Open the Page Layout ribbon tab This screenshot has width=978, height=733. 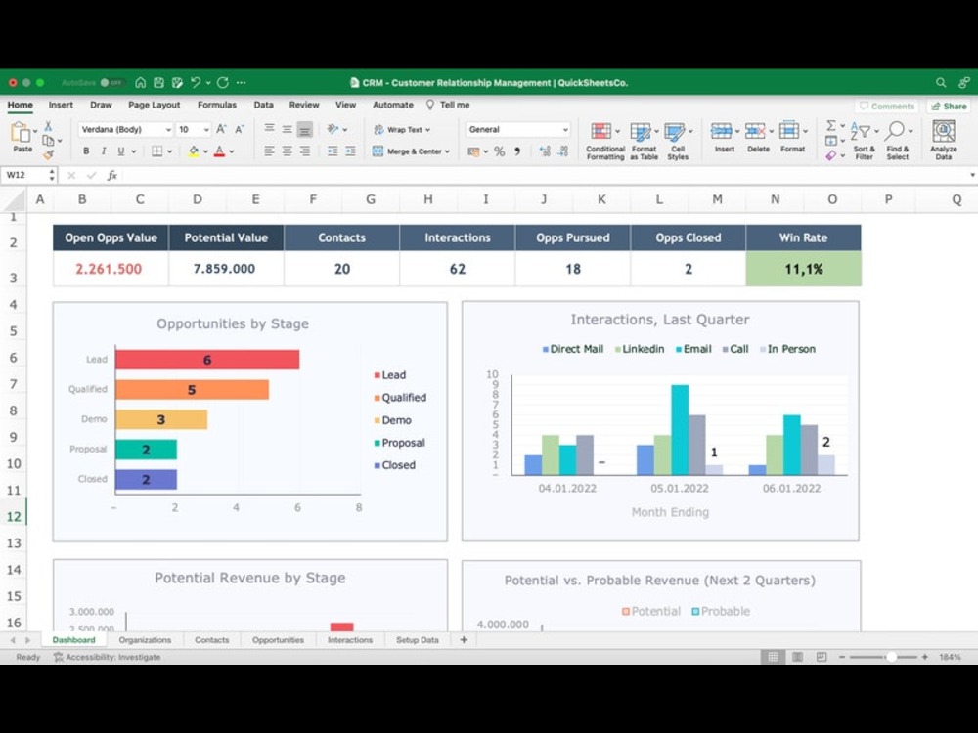pos(155,105)
